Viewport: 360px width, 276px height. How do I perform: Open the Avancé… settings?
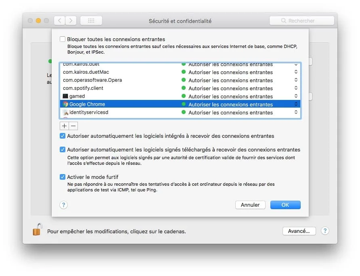pos(299,231)
